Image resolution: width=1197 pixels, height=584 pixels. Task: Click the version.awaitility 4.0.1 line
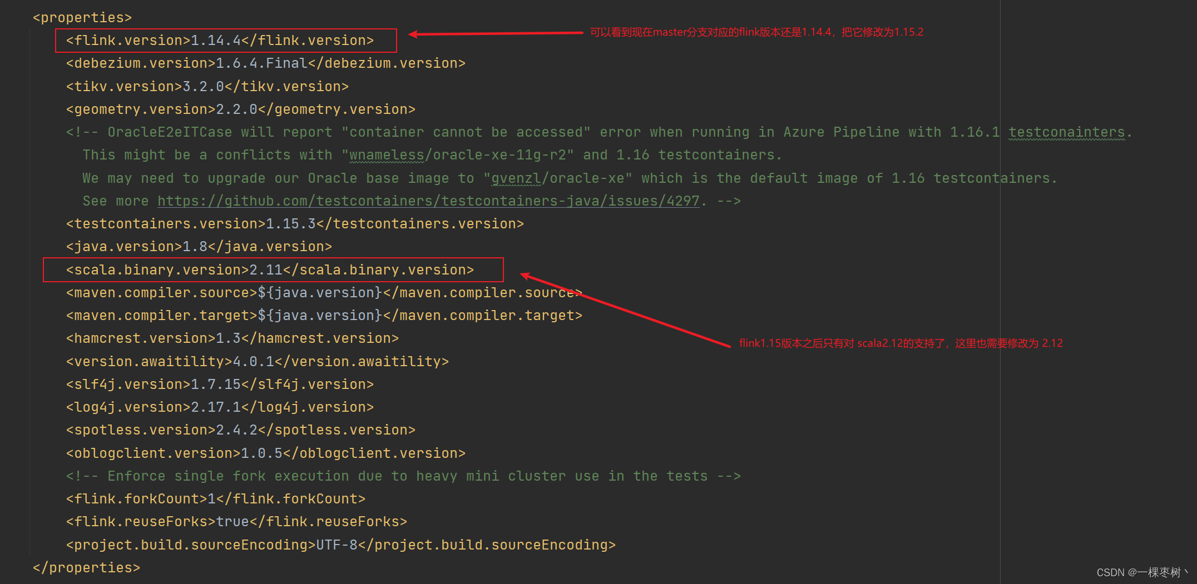click(258, 362)
